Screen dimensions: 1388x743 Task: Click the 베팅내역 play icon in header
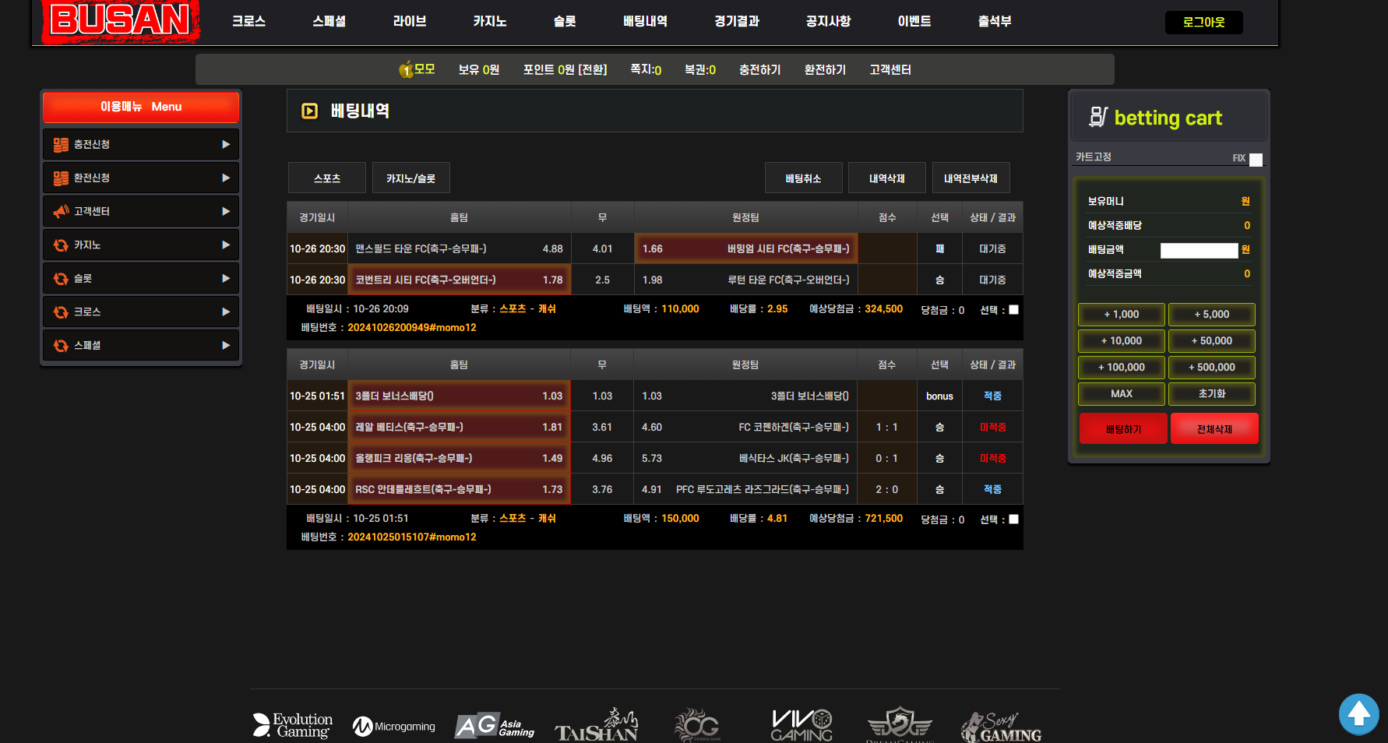(x=309, y=111)
